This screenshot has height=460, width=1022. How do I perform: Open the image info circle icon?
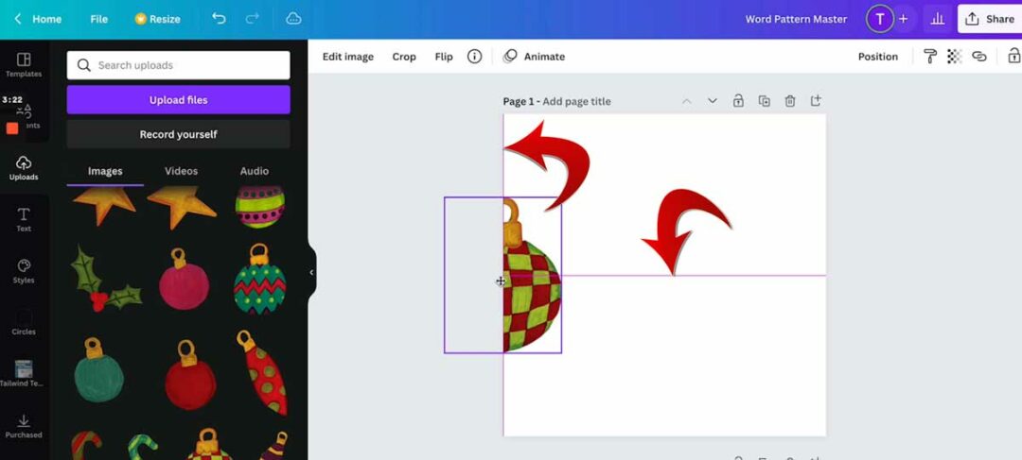pos(475,57)
